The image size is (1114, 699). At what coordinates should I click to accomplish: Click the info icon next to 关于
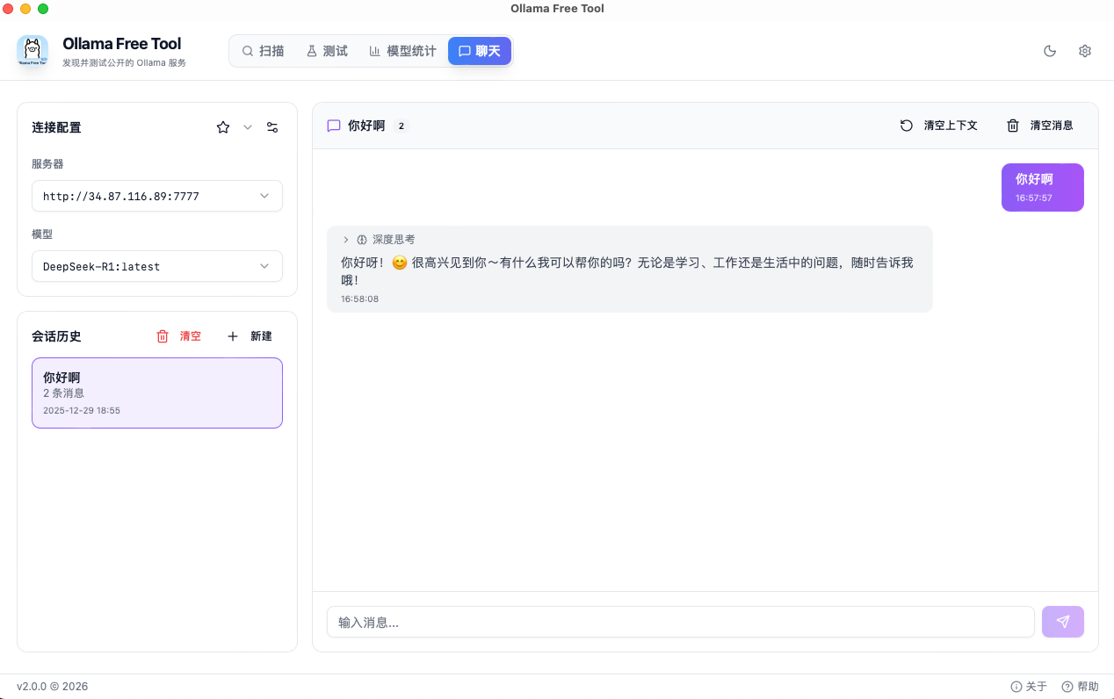pos(1016,686)
